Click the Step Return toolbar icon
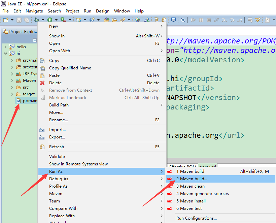The height and width of the screenshot is (223, 276). [240, 20]
